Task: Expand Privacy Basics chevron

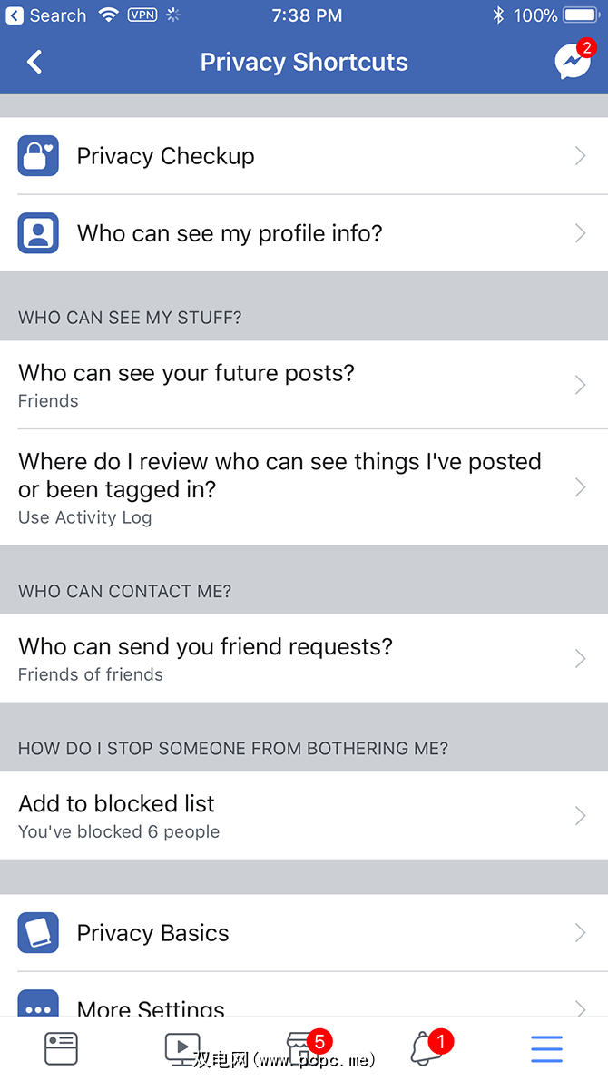Action: pyautogui.click(x=581, y=933)
